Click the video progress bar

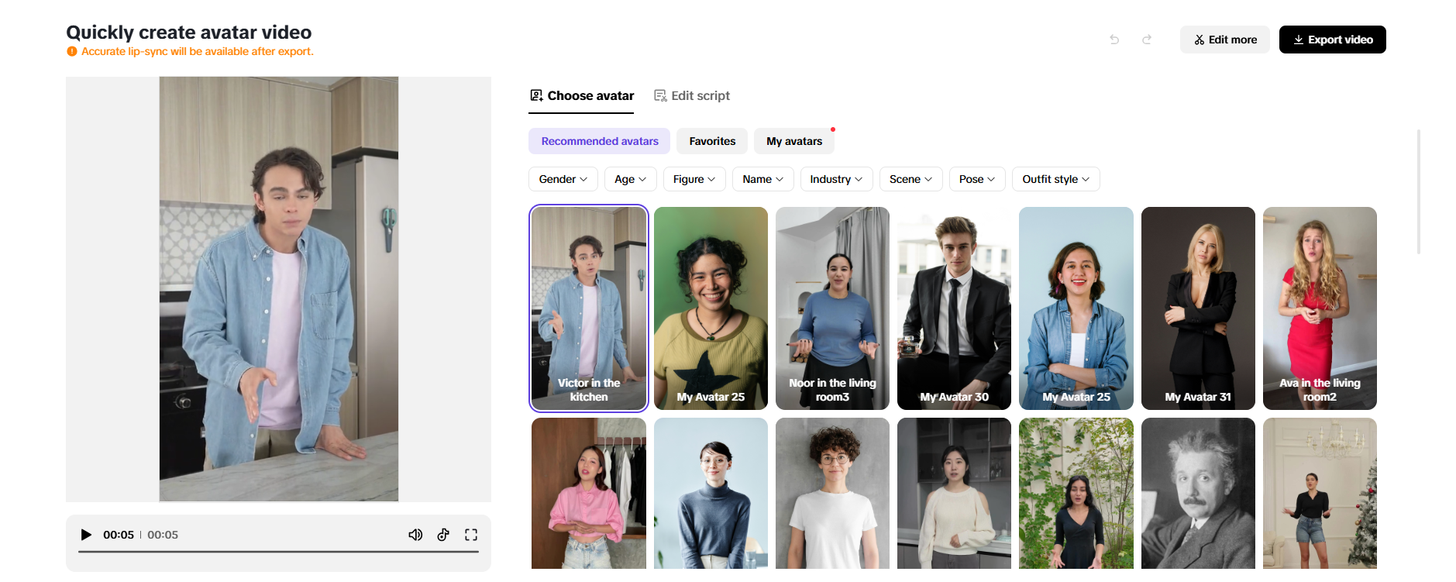pos(278,552)
